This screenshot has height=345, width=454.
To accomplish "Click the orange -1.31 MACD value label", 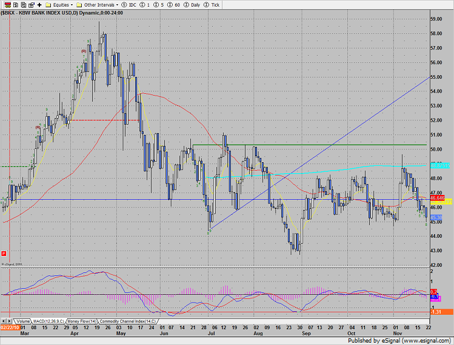I will [441, 312].
